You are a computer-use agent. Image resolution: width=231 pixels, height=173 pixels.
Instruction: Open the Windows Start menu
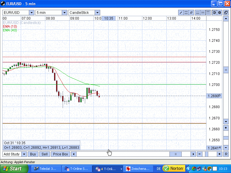14,169
